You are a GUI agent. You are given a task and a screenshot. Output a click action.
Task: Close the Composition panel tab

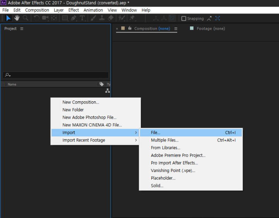point(117,29)
